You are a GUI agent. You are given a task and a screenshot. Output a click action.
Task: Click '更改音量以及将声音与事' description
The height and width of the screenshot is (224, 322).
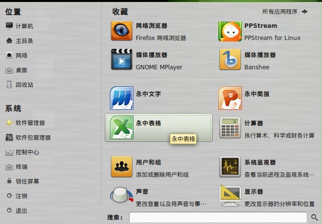171,204
